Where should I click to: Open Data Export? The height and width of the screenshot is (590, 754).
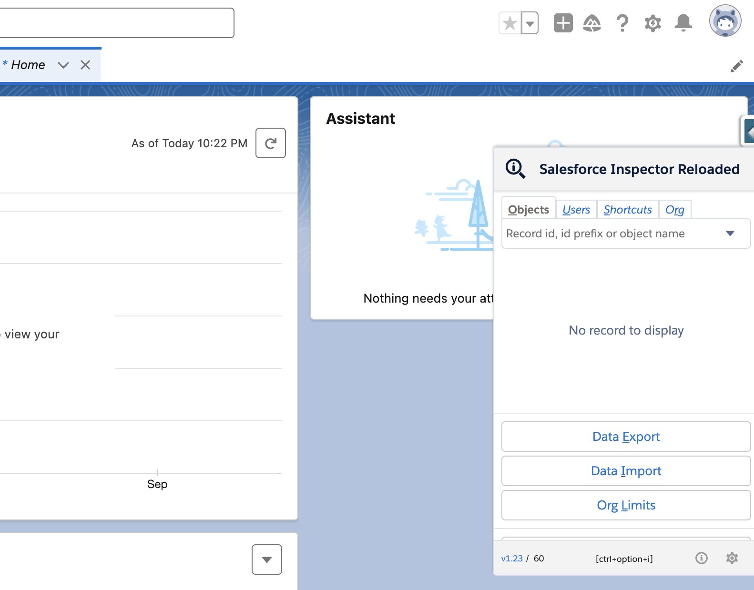(x=626, y=437)
